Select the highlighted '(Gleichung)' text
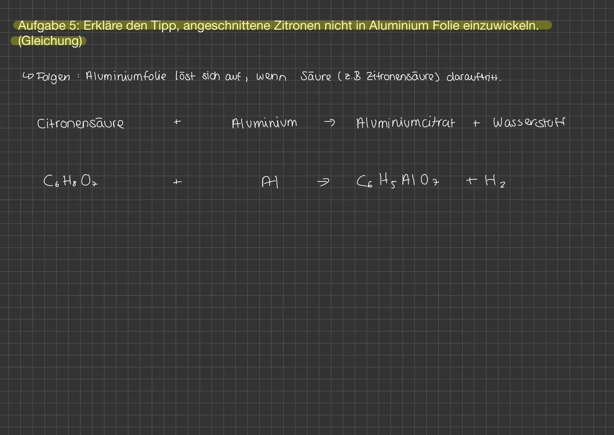 (50, 41)
